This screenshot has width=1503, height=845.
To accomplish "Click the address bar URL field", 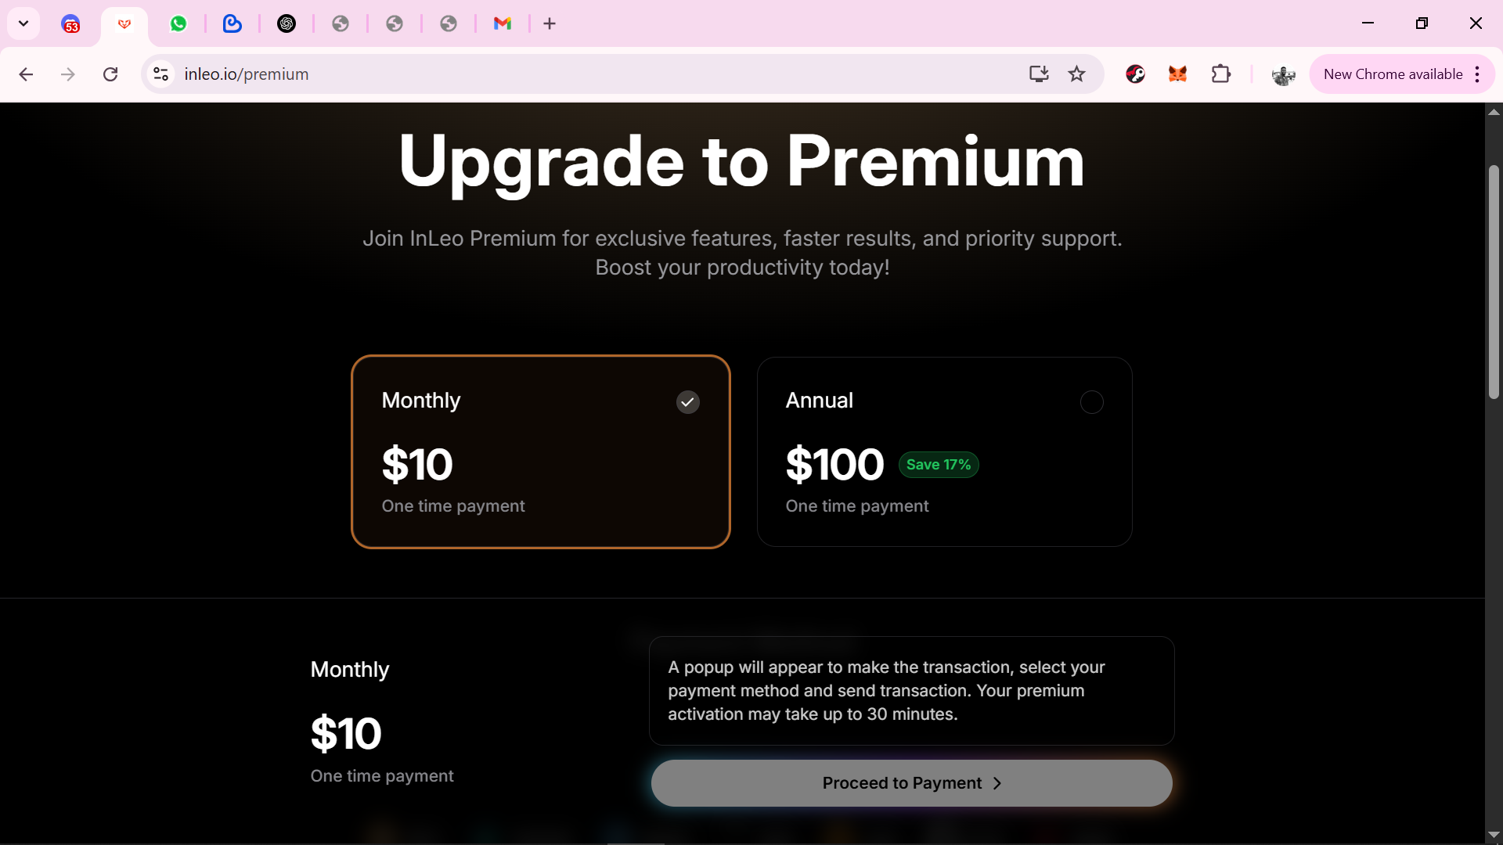I will coord(548,74).
